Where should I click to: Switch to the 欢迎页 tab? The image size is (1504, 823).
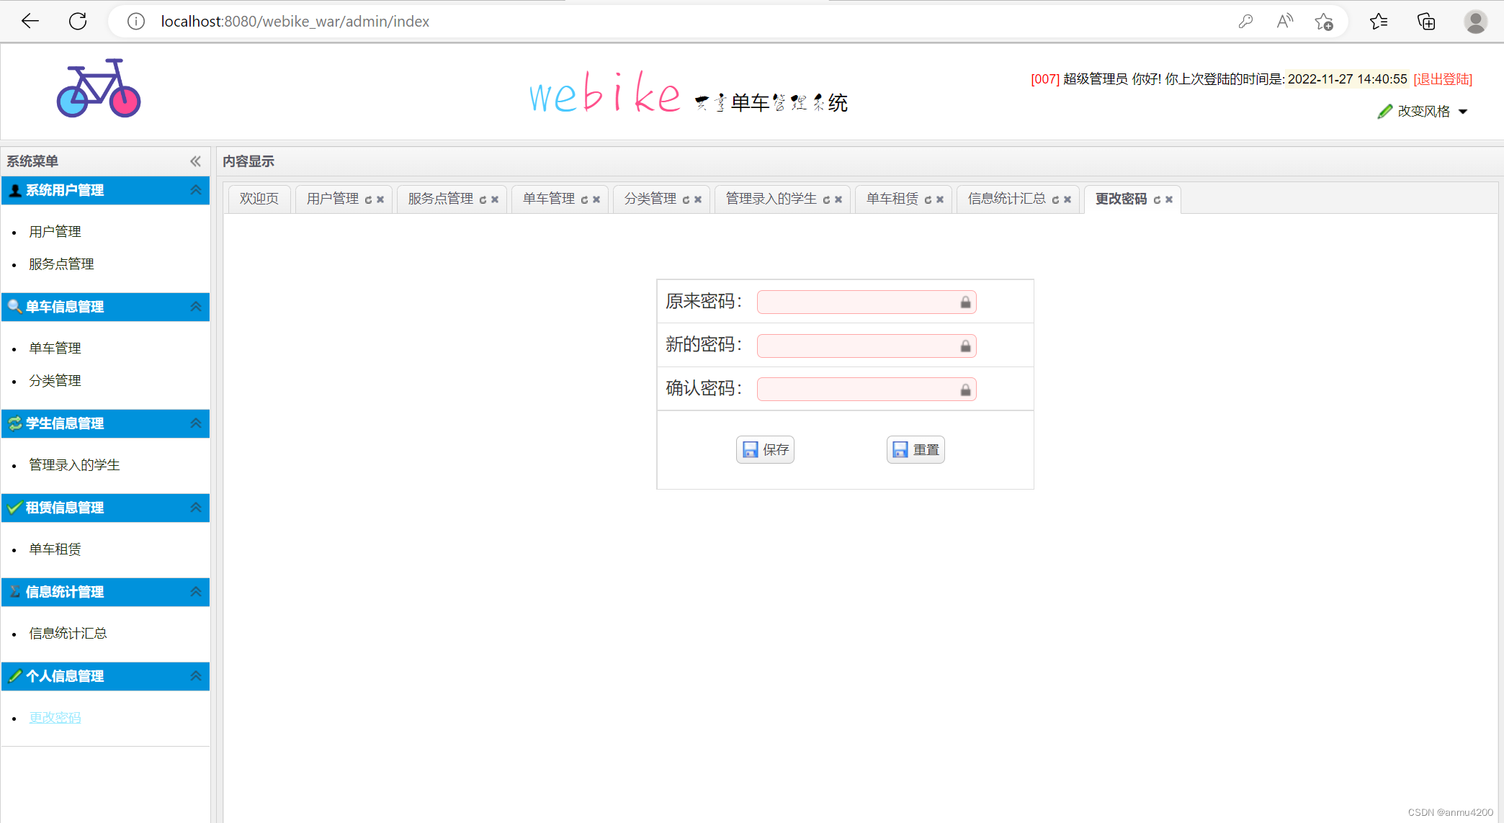[258, 199]
